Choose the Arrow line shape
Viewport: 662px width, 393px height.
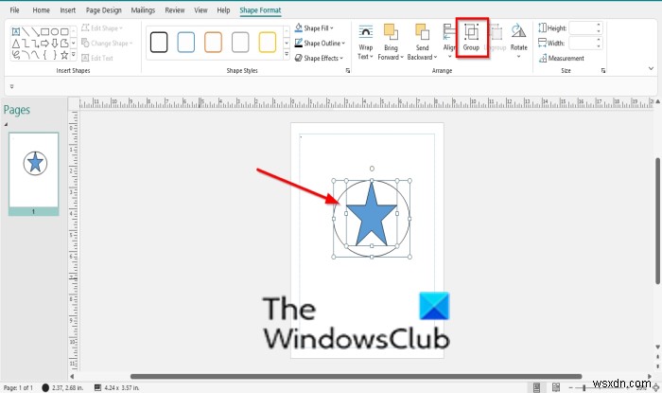35,31
